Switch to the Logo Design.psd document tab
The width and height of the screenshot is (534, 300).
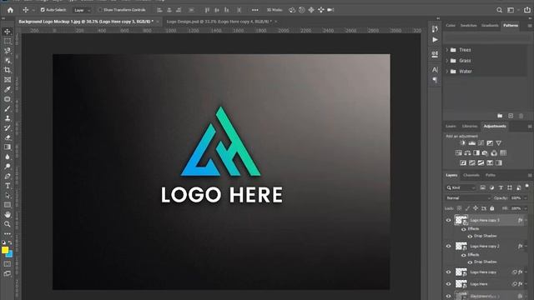[x=219, y=22]
